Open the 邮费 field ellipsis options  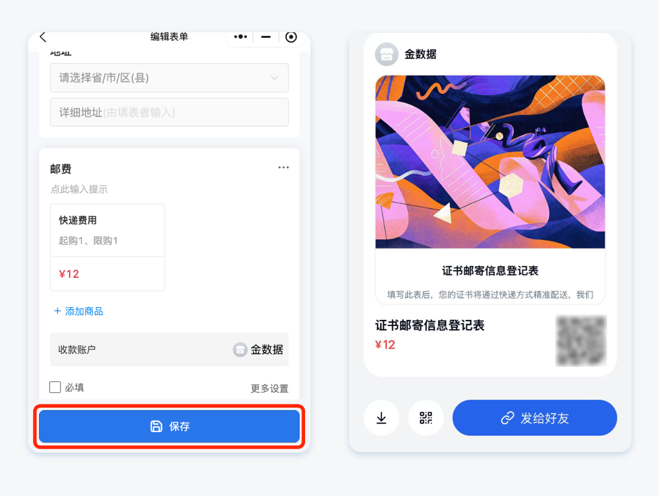point(283,168)
